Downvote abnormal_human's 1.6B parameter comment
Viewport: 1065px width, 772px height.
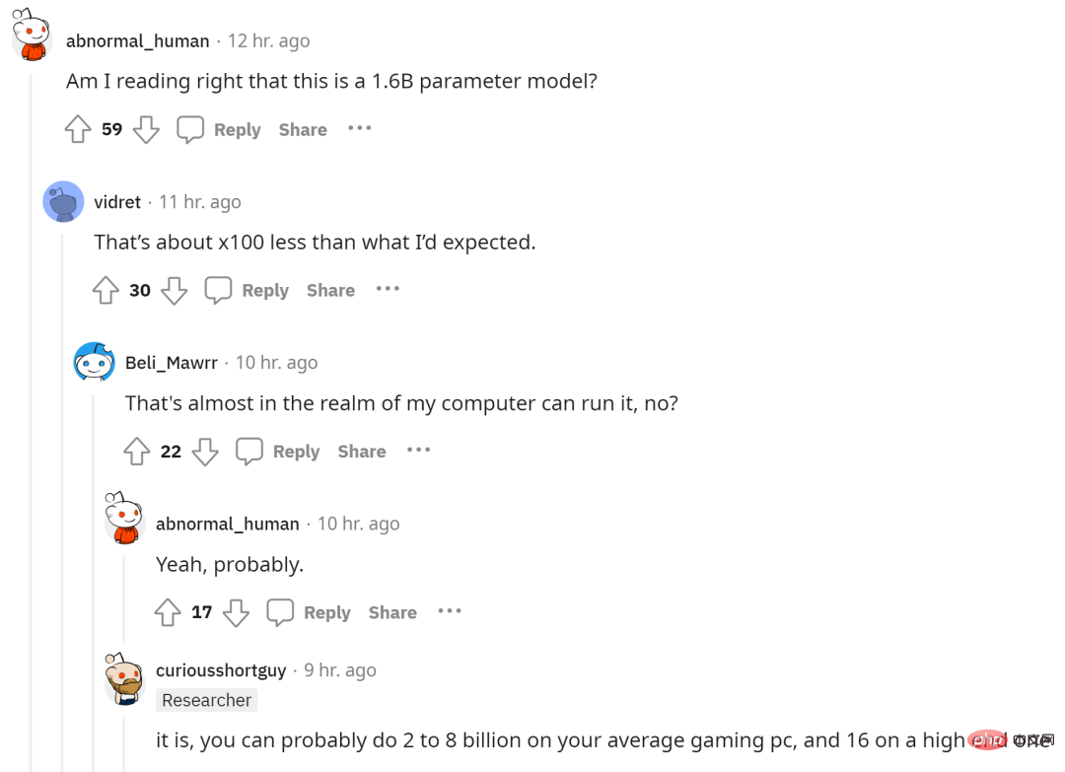(146, 129)
